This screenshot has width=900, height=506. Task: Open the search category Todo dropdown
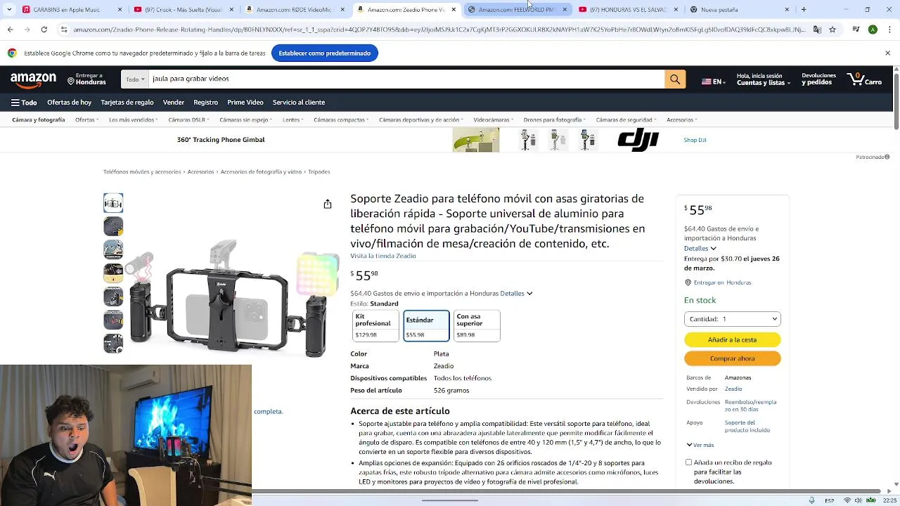(x=135, y=79)
